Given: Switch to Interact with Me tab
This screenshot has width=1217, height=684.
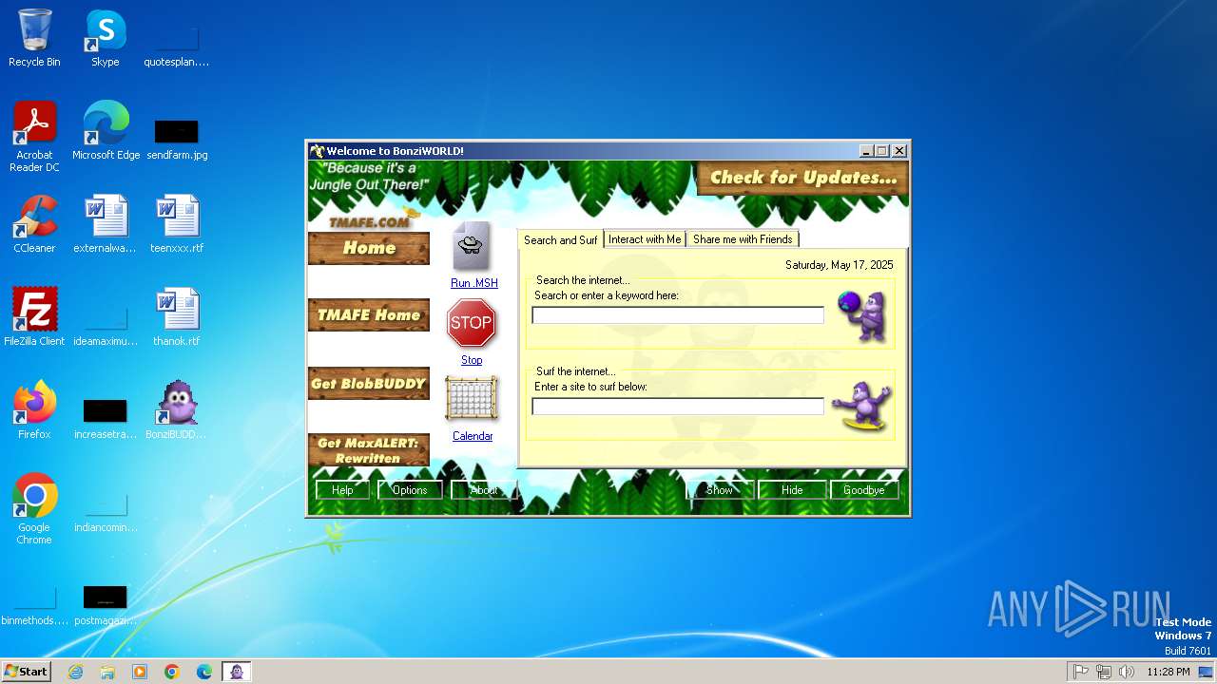Looking at the screenshot, I should (645, 239).
